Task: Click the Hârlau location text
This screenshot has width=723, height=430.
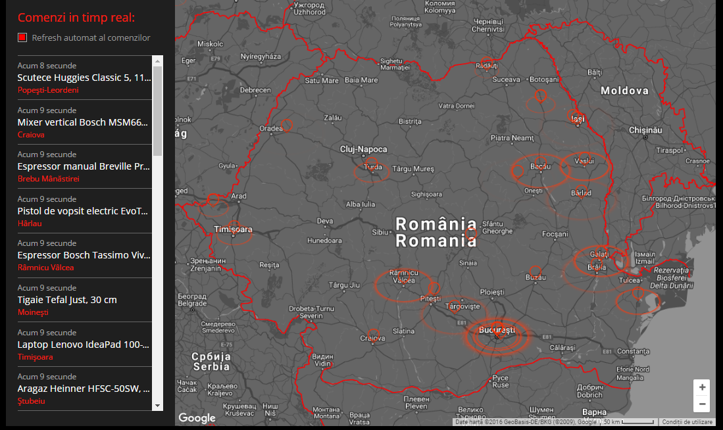Action: (x=30, y=224)
